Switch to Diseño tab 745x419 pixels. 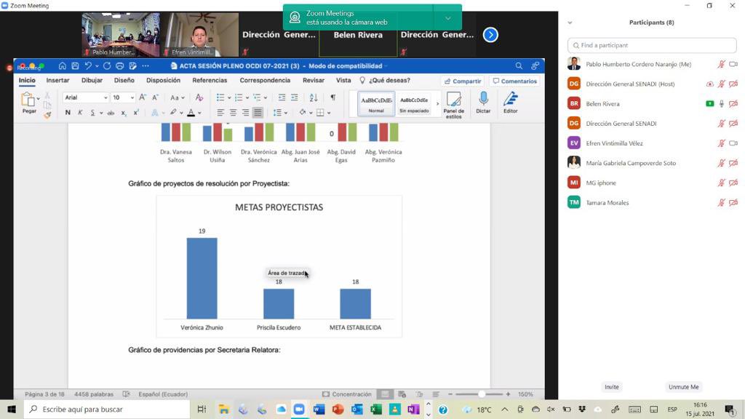coord(124,80)
